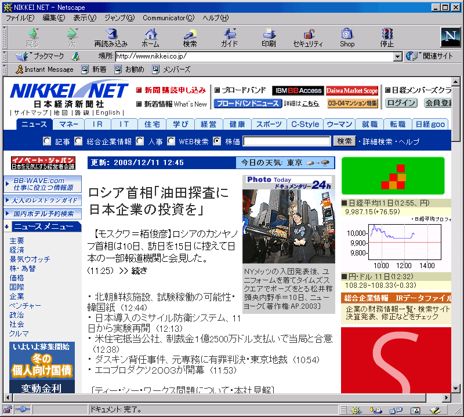Open Composer from component bar
The width and height of the screenshot is (464, 417).
pyautogui.click(x=436, y=410)
